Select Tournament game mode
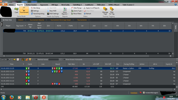Viewport: 178px width, 100px height. [24, 11]
